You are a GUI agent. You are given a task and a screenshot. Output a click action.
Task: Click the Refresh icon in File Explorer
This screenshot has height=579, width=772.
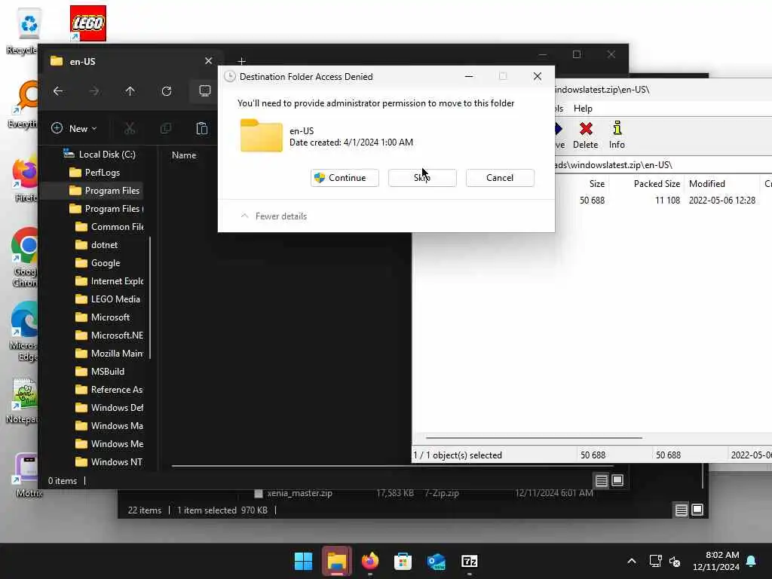pyautogui.click(x=167, y=91)
